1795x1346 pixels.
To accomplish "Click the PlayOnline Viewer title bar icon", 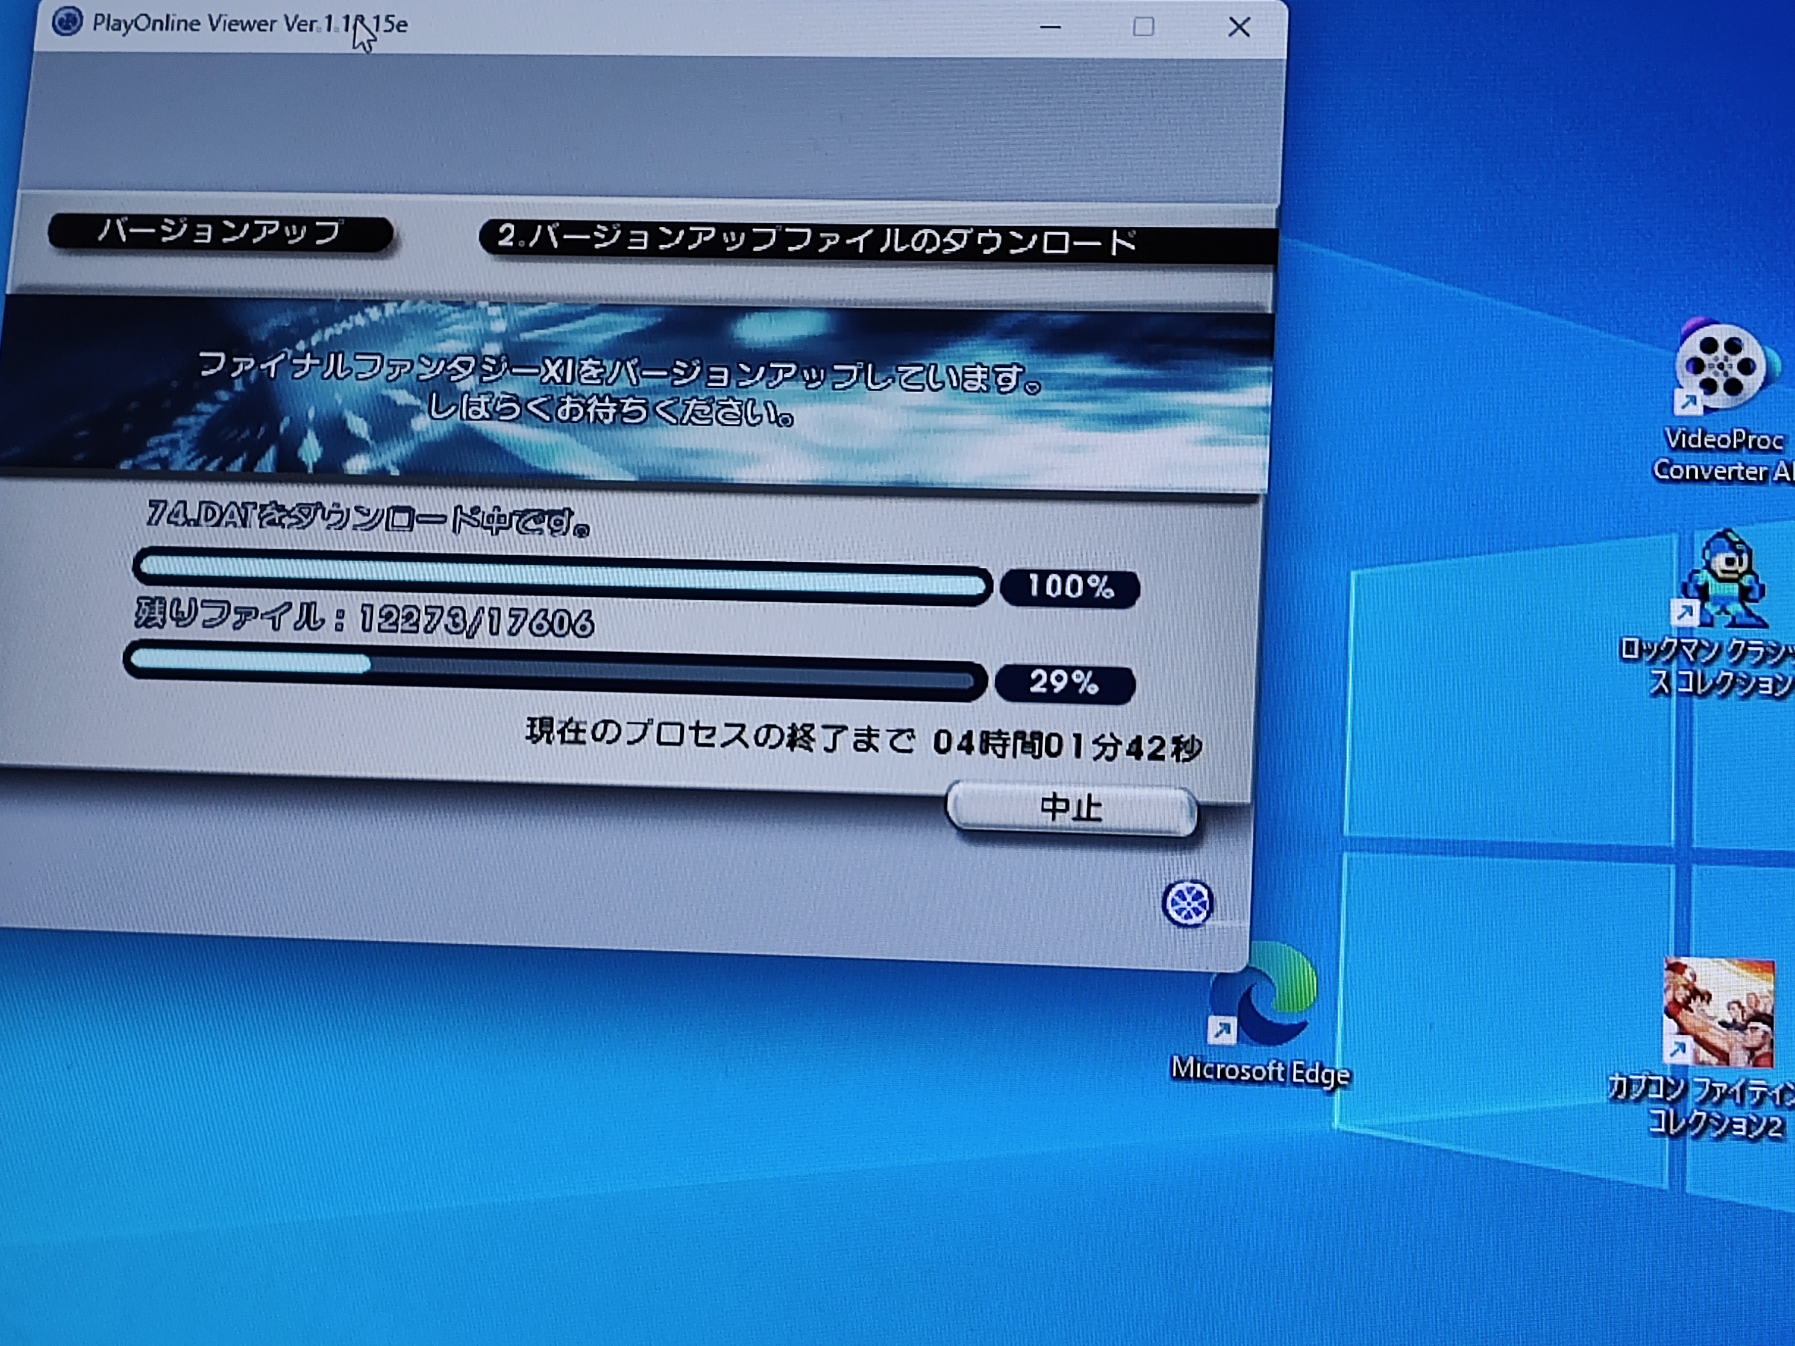I will [67, 21].
